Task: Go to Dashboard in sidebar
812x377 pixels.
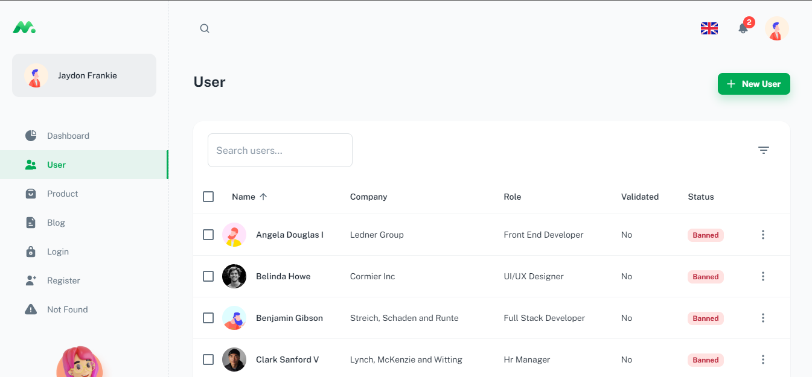Action: (84, 136)
